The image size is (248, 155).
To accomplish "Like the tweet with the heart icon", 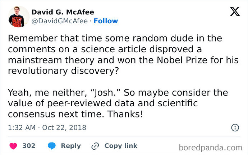I will tap(13, 146).
